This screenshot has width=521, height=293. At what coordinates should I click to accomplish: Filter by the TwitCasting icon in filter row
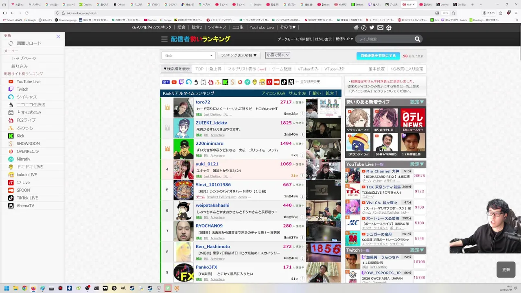pyautogui.click(x=188, y=82)
